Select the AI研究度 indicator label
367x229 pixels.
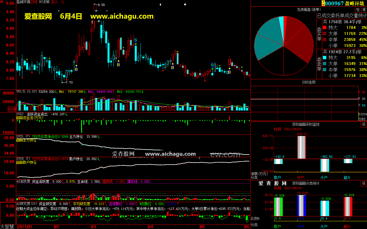point(24,204)
